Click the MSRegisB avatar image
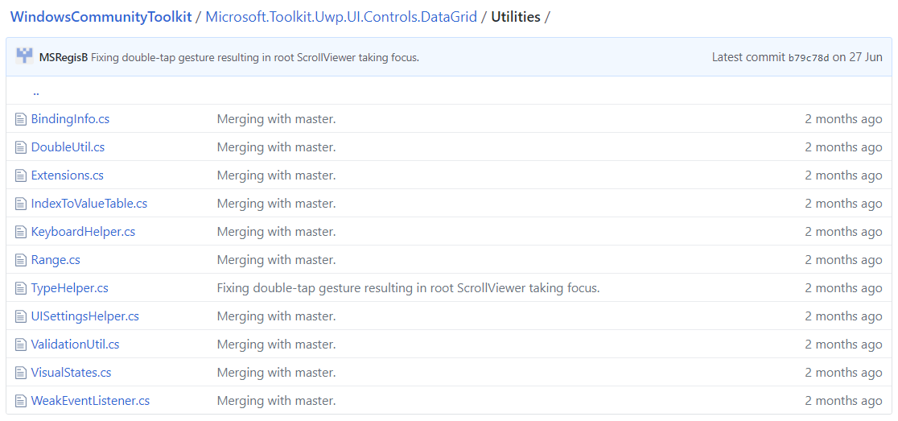The image size is (898, 421). (x=24, y=56)
